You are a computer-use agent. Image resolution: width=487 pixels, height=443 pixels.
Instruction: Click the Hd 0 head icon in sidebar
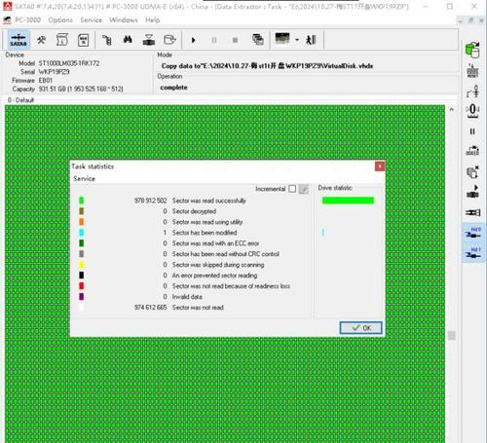[473, 233]
